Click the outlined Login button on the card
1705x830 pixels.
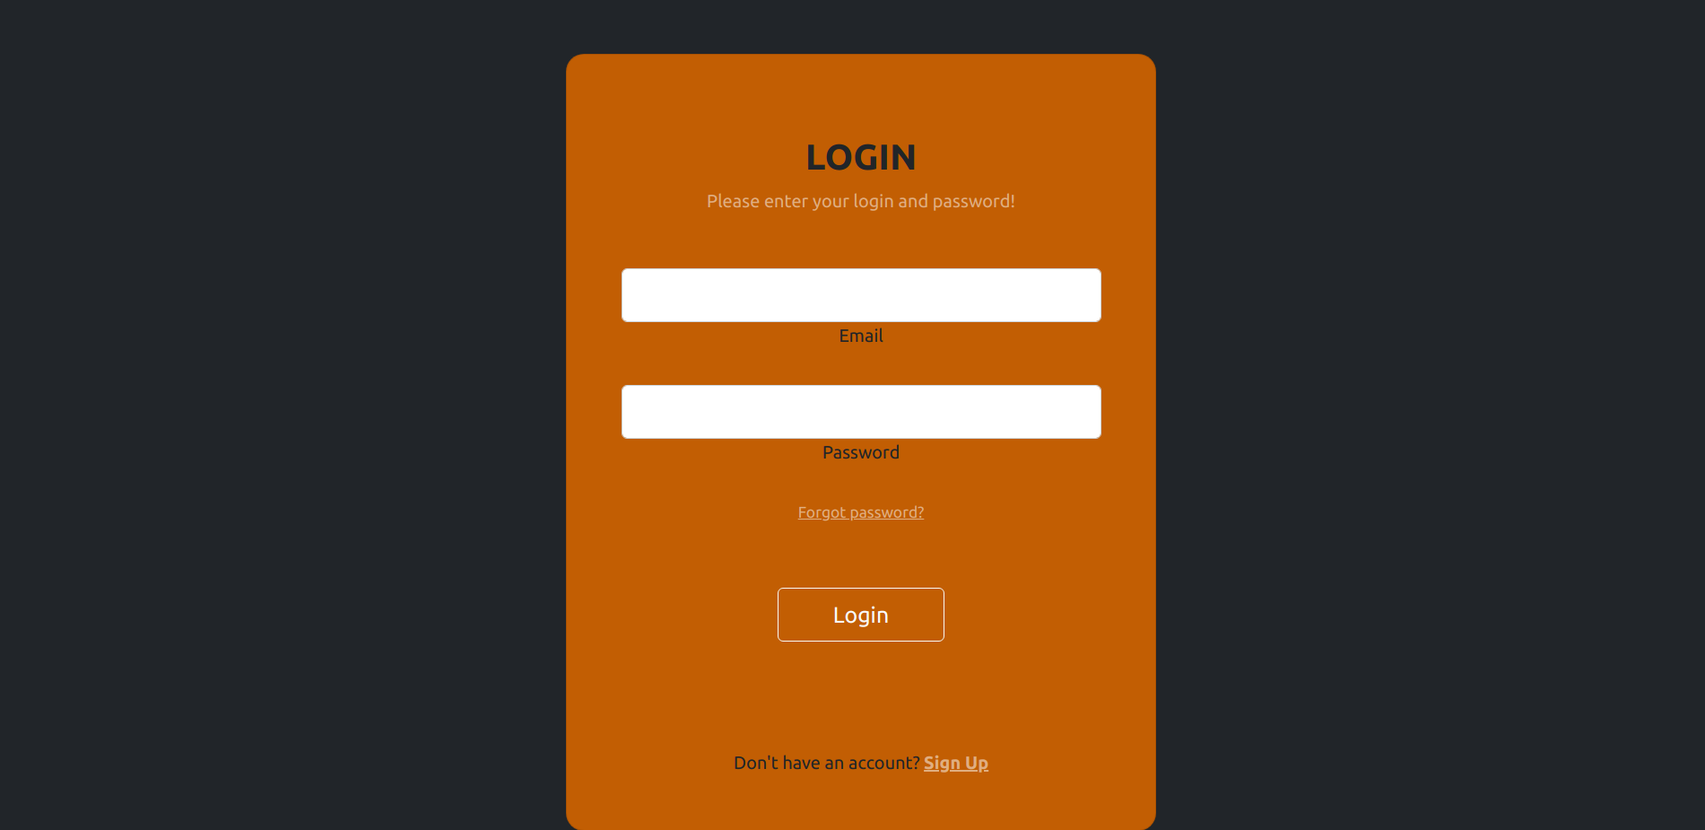click(x=861, y=615)
